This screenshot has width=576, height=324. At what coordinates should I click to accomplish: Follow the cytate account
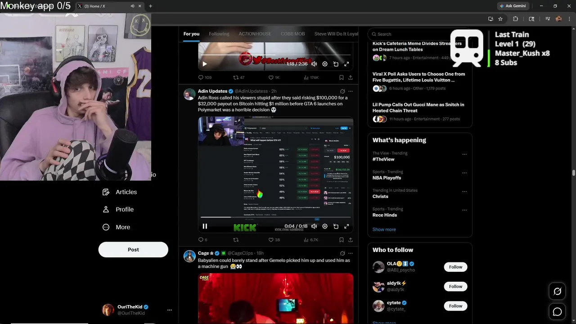point(455,306)
